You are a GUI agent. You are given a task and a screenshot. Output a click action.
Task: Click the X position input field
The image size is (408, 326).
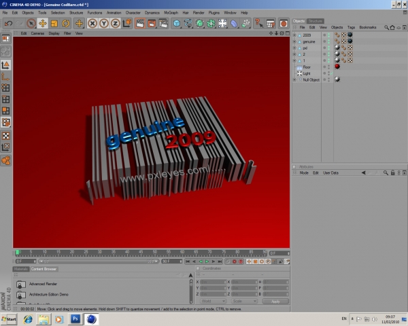point(213,282)
